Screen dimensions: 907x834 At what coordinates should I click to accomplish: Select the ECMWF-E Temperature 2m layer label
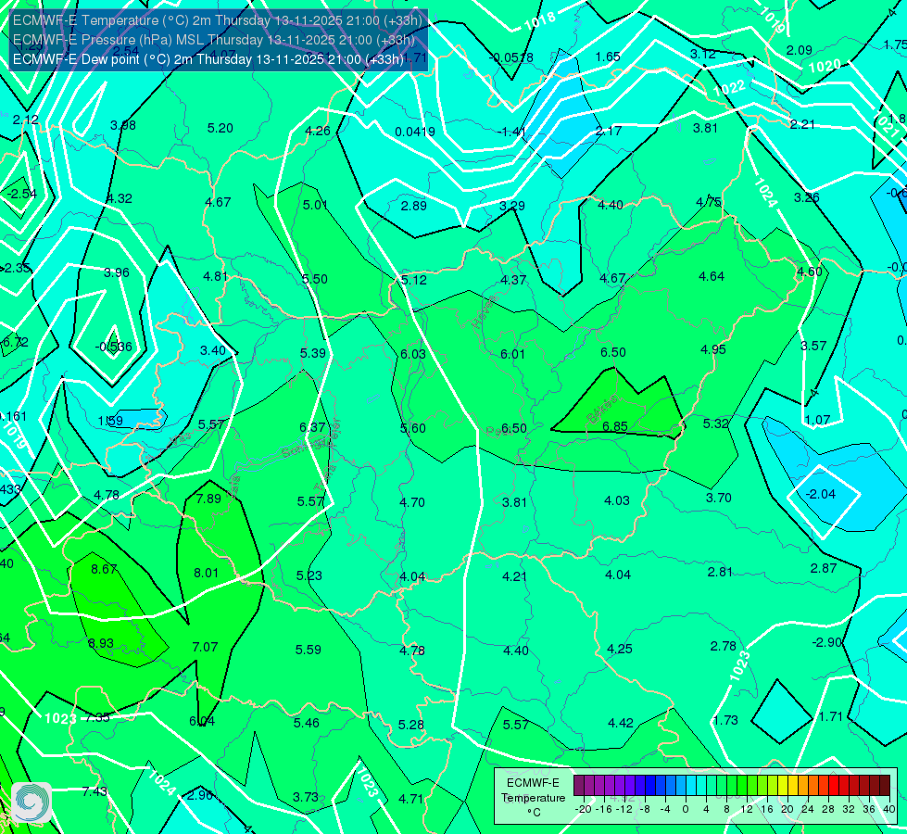tap(218, 20)
